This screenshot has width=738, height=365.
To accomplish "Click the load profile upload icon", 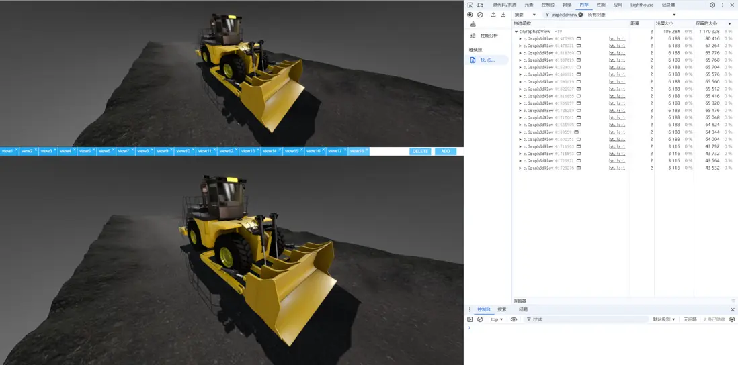I will pyautogui.click(x=493, y=15).
